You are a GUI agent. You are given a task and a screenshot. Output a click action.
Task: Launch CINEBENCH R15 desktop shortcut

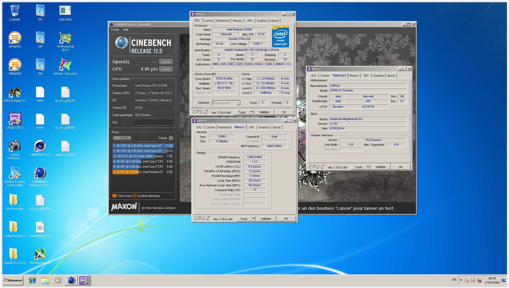coord(40,148)
